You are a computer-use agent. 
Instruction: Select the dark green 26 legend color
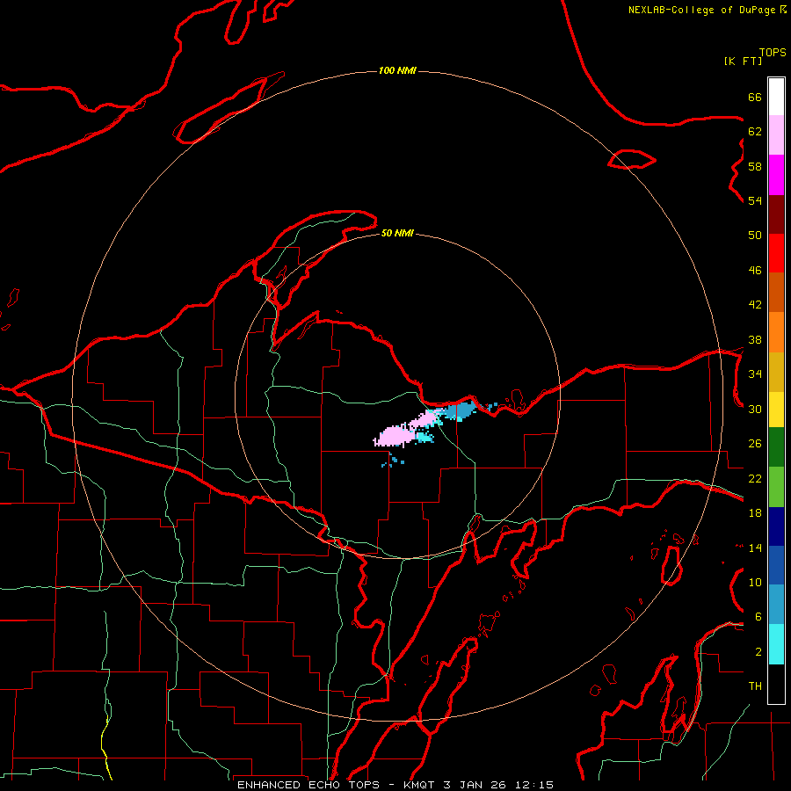[x=776, y=447]
